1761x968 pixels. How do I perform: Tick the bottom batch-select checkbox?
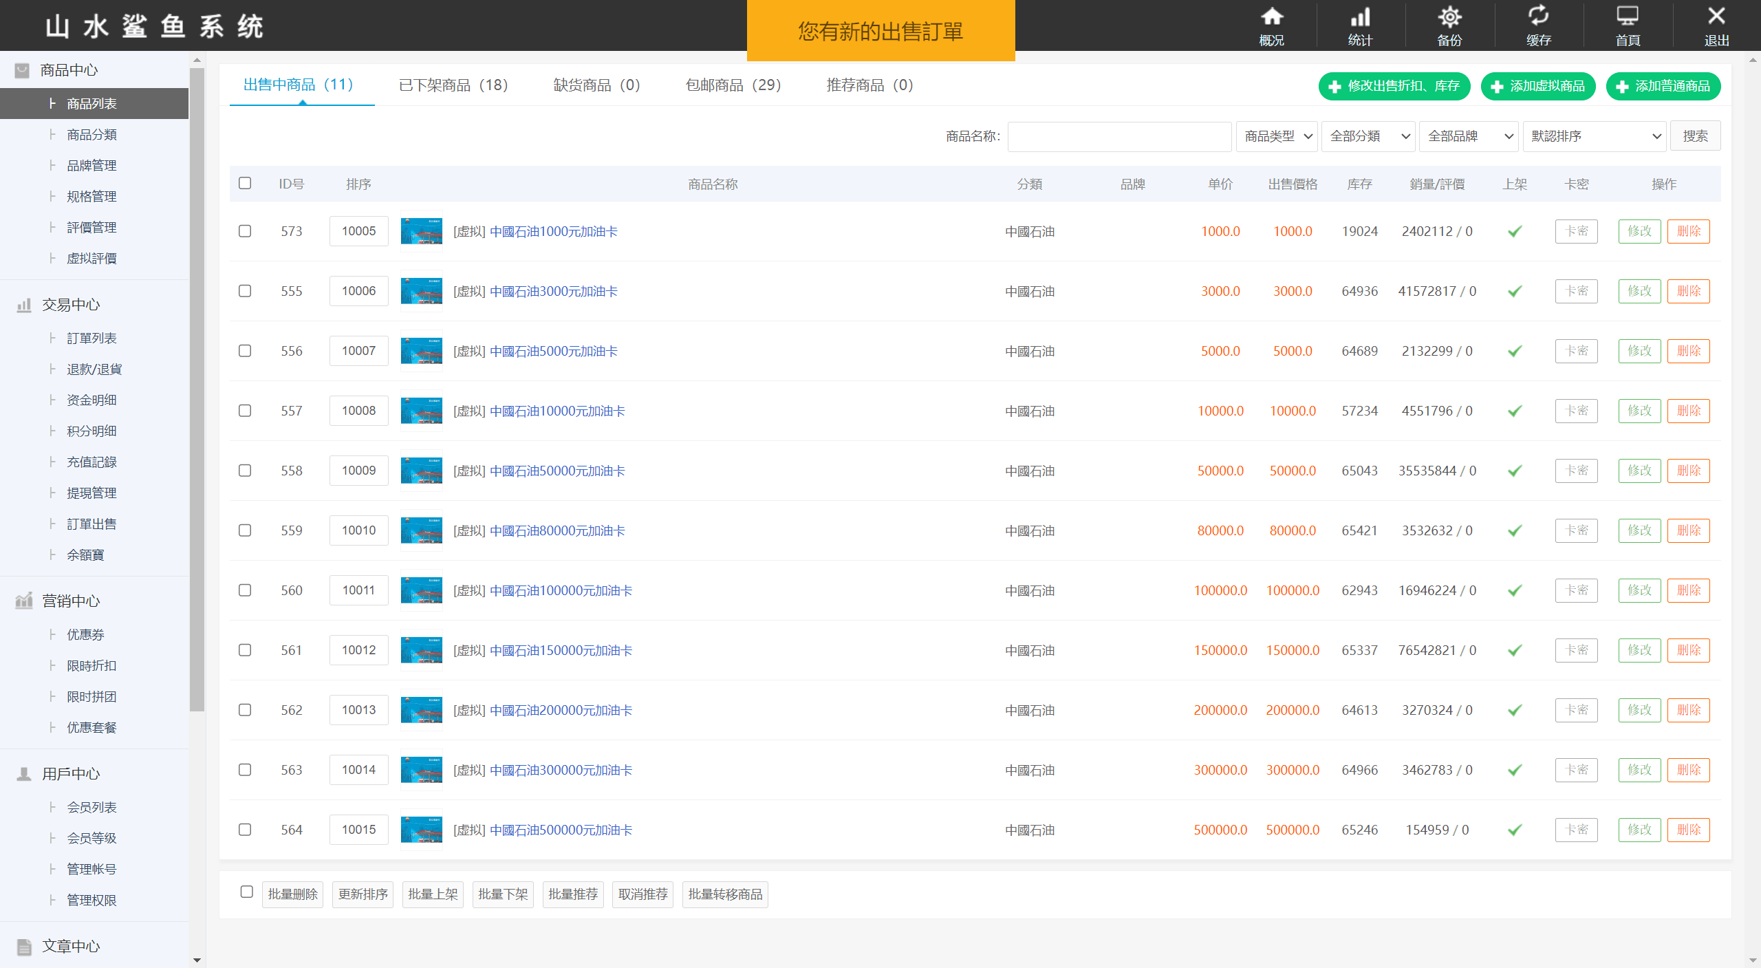pyautogui.click(x=247, y=892)
